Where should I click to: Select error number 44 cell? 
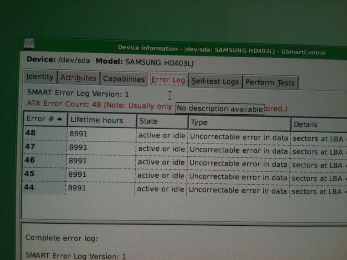43,187
